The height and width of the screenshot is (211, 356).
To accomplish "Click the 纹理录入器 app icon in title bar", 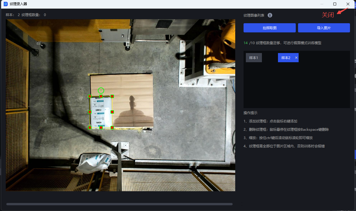I will (x=6, y=4).
